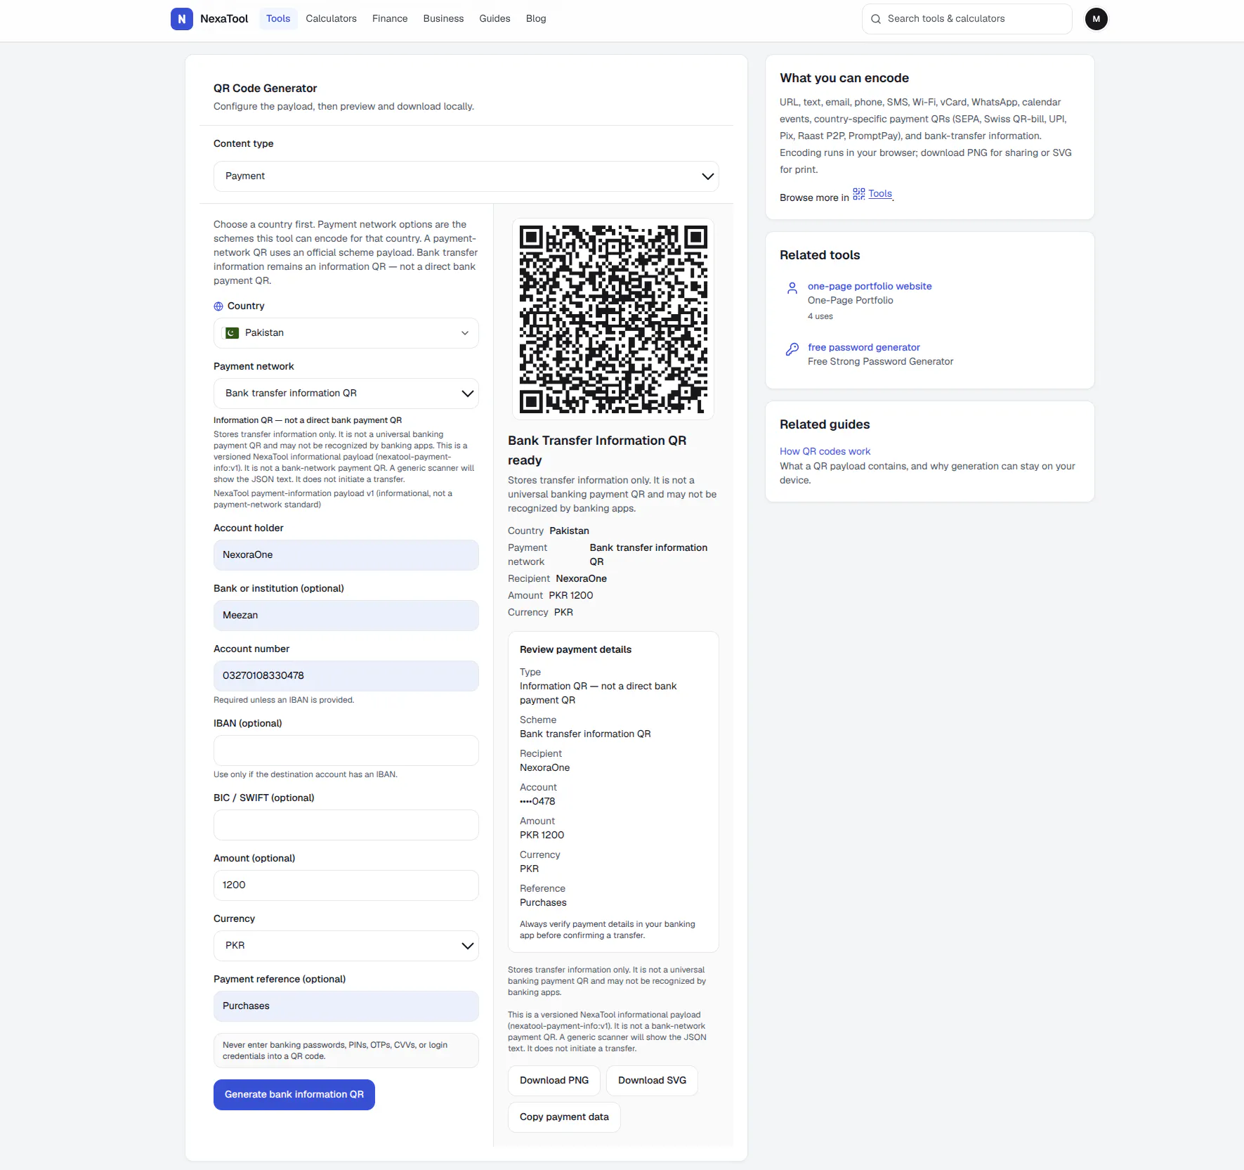The height and width of the screenshot is (1170, 1244).
Task: Go to the Finance nav item
Action: (390, 19)
